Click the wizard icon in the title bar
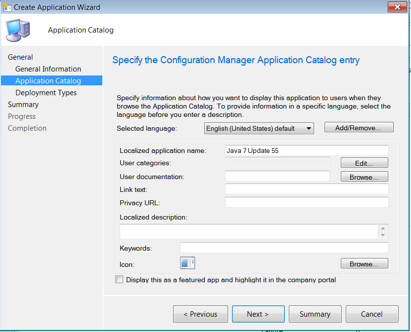The image size is (411, 332). [7, 7]
